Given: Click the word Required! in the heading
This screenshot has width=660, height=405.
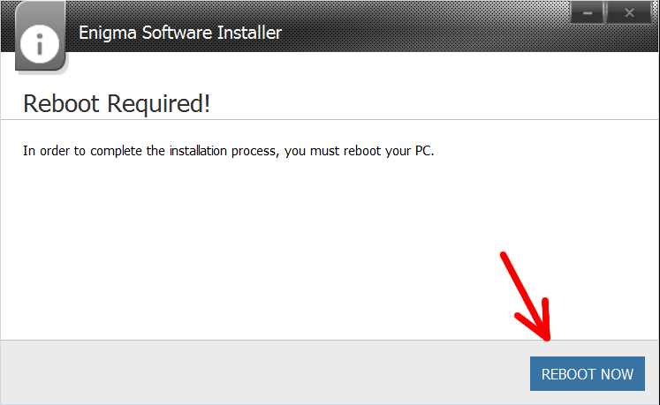Looking at the screenshot, I should pos(159,104).
